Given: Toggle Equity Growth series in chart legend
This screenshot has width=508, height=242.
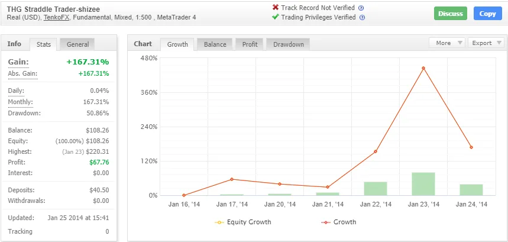Looking at the screenshot, I should coord(241,222).
